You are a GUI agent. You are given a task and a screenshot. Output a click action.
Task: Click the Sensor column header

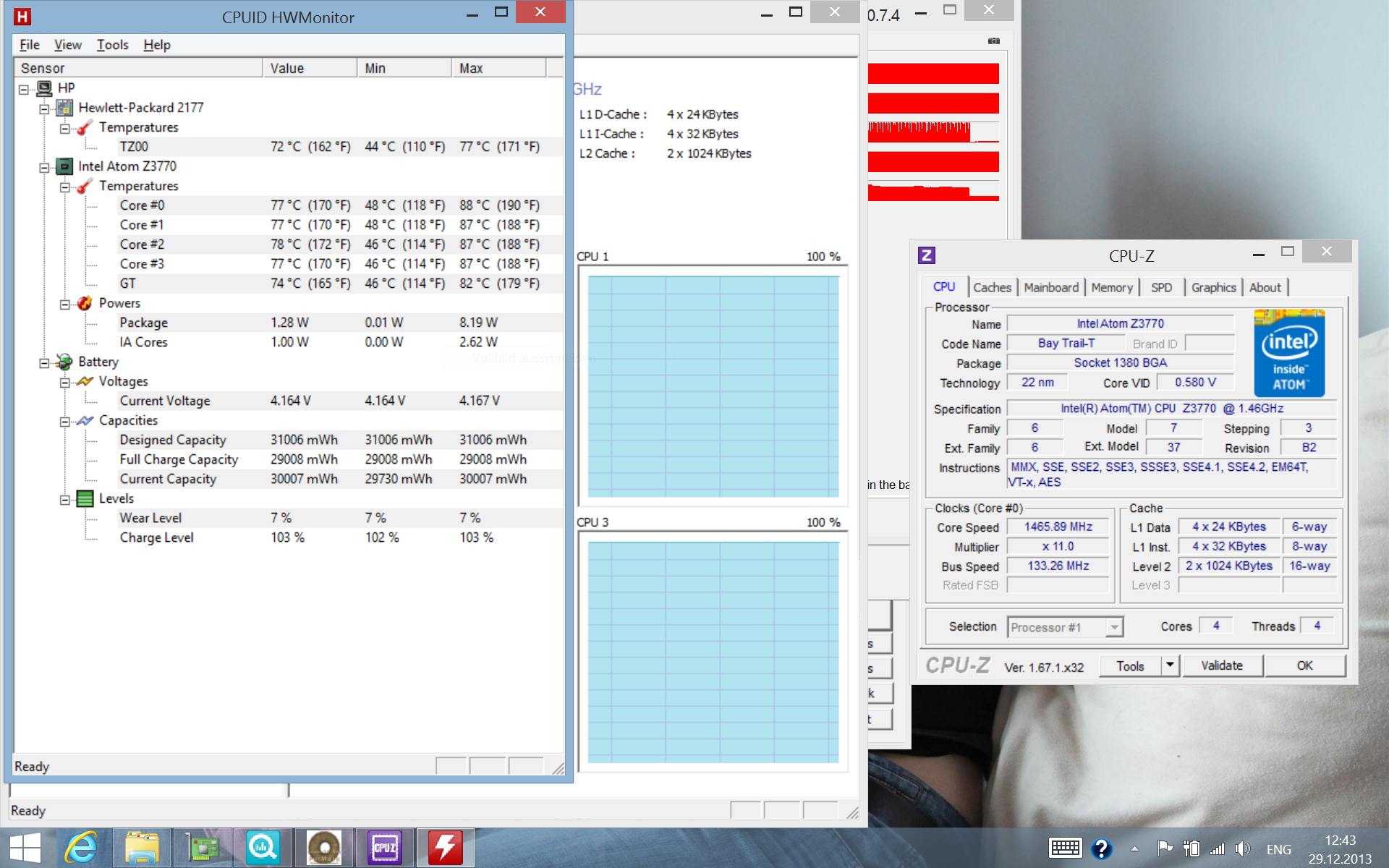pos(138,68)
